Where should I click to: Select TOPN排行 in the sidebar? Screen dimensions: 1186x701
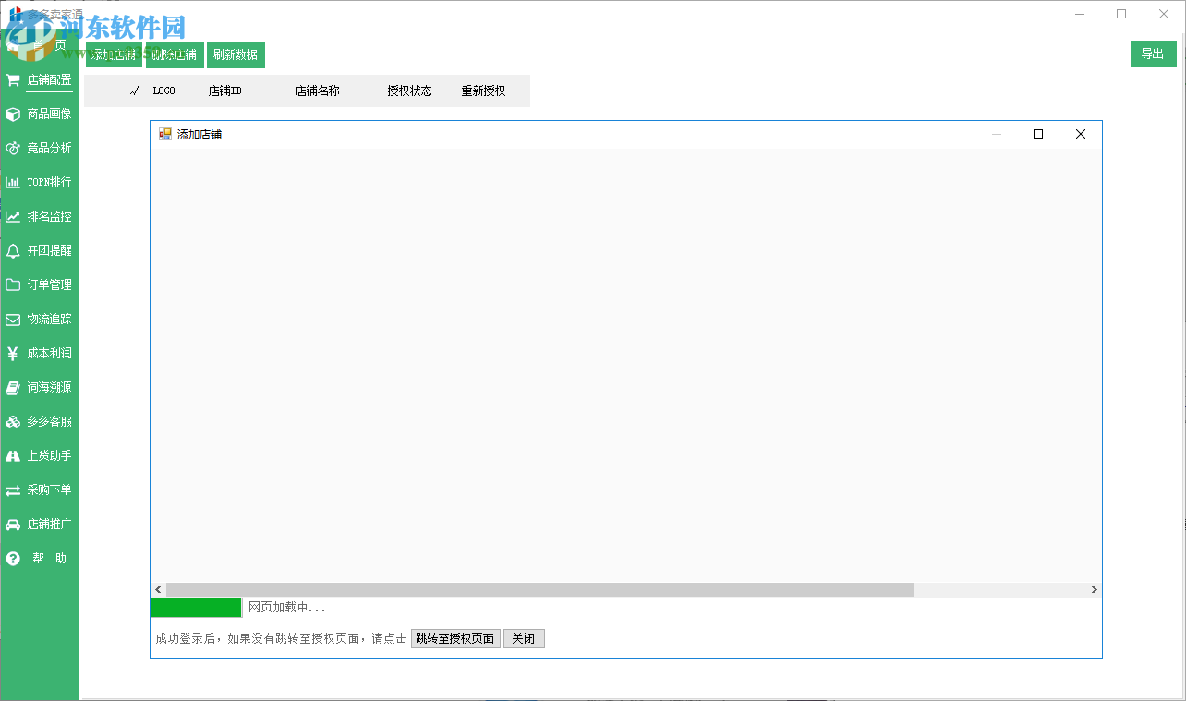(x=49, y=183)
